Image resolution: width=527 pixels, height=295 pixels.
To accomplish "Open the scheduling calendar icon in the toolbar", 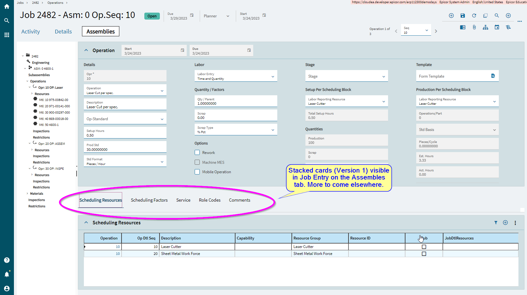I will click(x=497, y=27).
